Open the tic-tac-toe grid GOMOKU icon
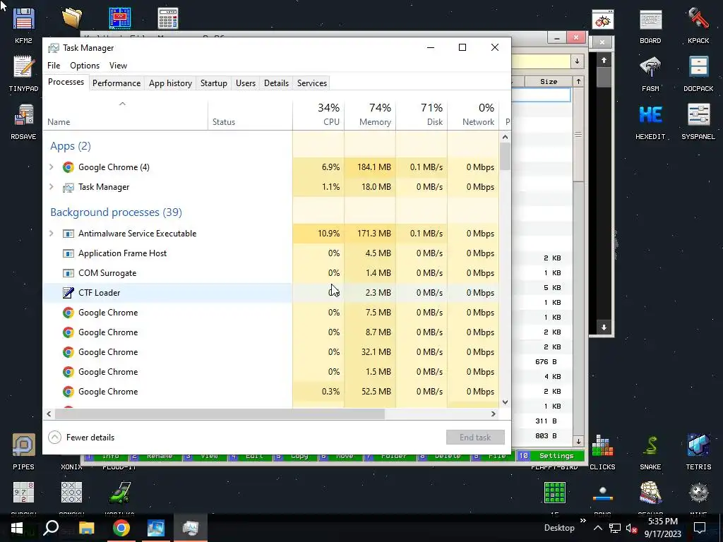Viewport: 723px width, 542px height. coord(71,493)
